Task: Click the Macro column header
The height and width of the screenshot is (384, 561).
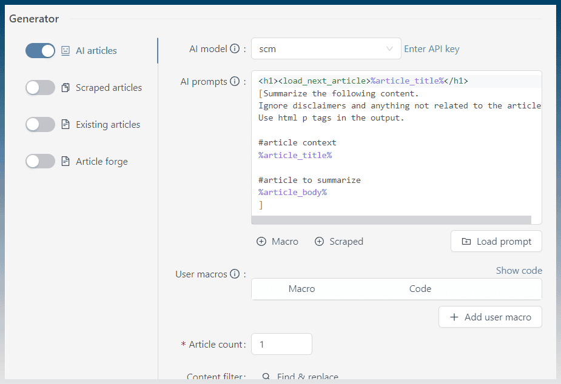Action: click(x=301, y=289)
